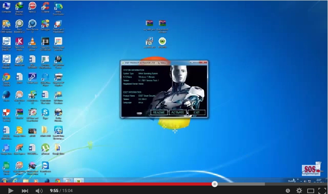
Task: Open the Recycle Bin desktop icon
Action: (x=318, y=166)
